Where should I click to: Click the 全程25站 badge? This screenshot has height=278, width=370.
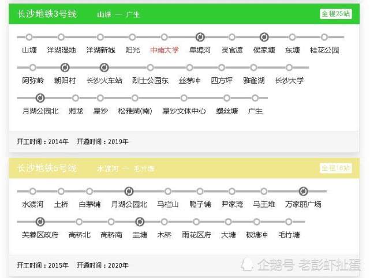click(336, 14)
